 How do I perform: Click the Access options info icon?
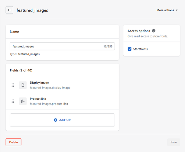(154, 31)
